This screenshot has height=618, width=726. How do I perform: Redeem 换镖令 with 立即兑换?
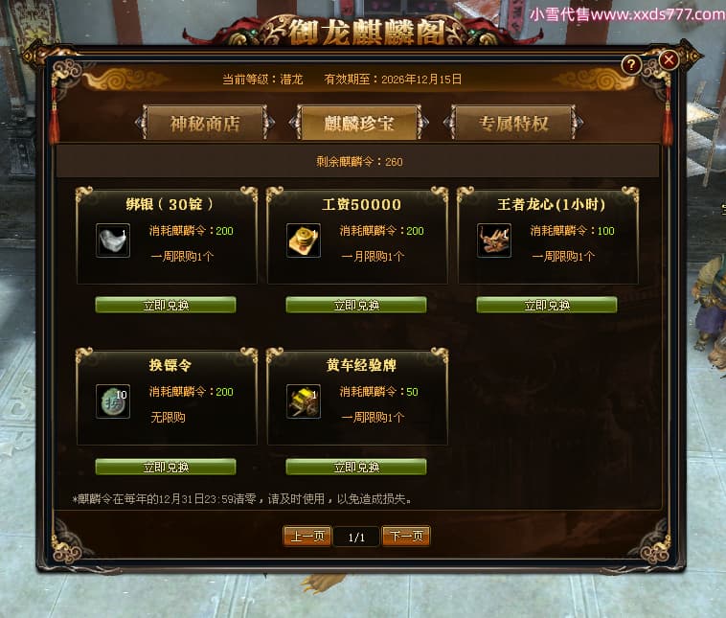coord(166,467)
